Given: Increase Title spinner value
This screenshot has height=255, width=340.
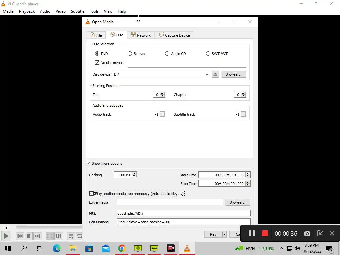Looking at the screenshot, I should pyautogui.click(x=162, y=93).
